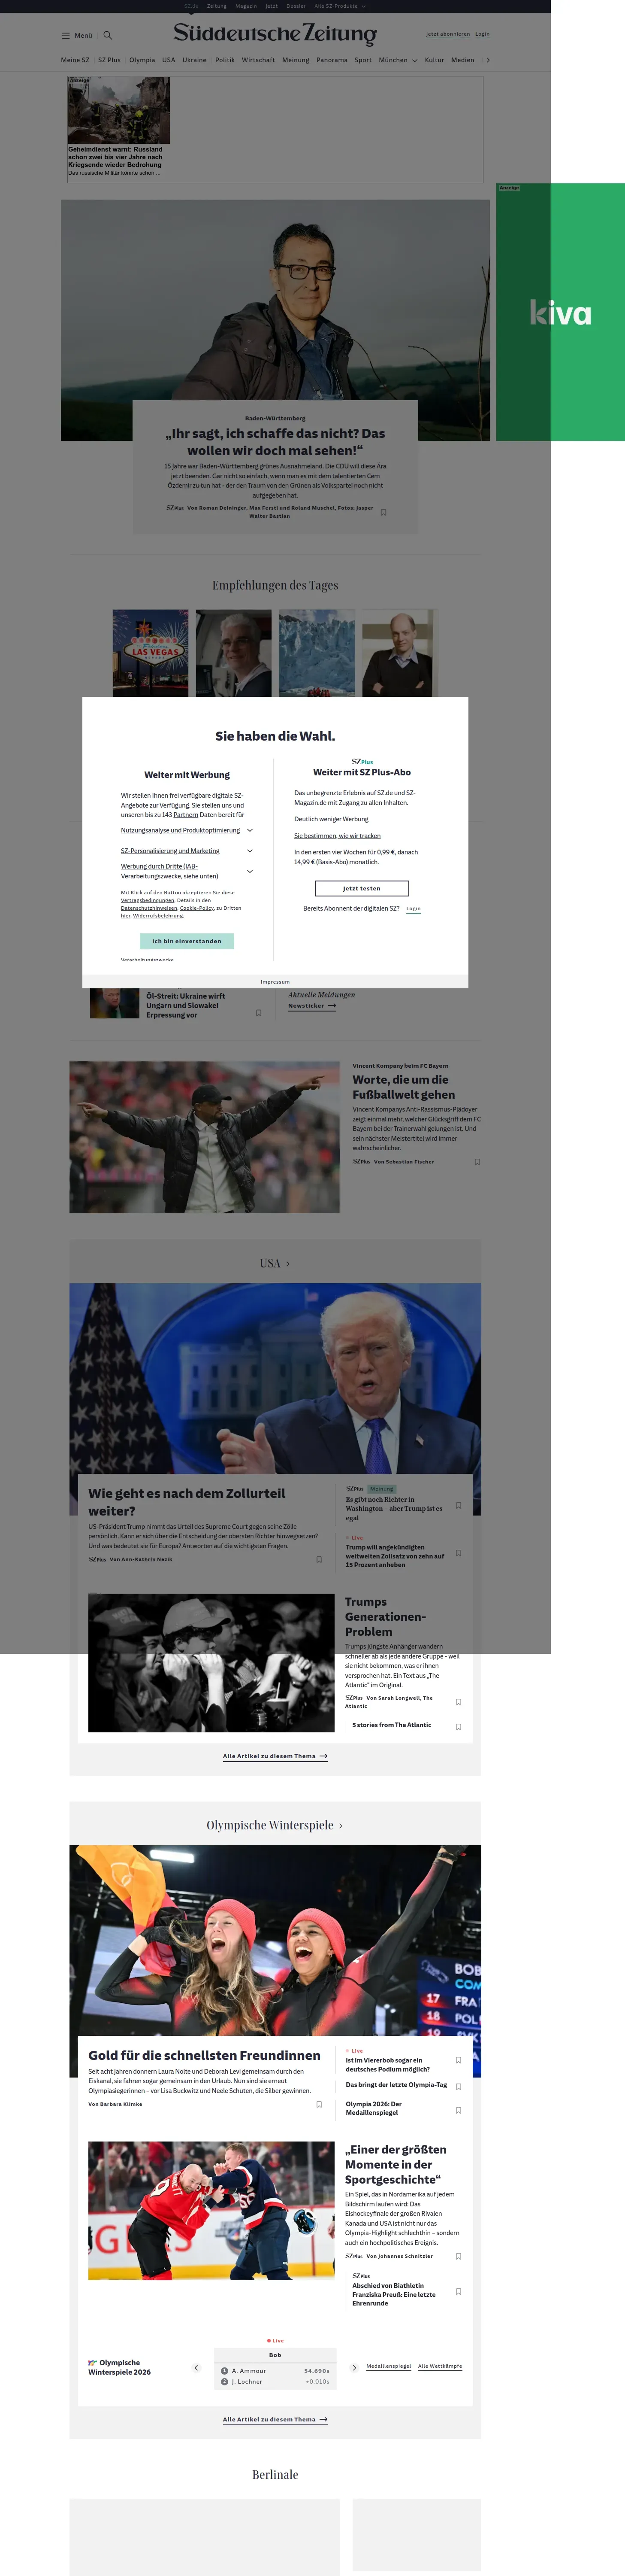Bookmark 'Worte, die um die Fußballwelt gehen'
The image size is (625, 2576).
coord(477,1162)
